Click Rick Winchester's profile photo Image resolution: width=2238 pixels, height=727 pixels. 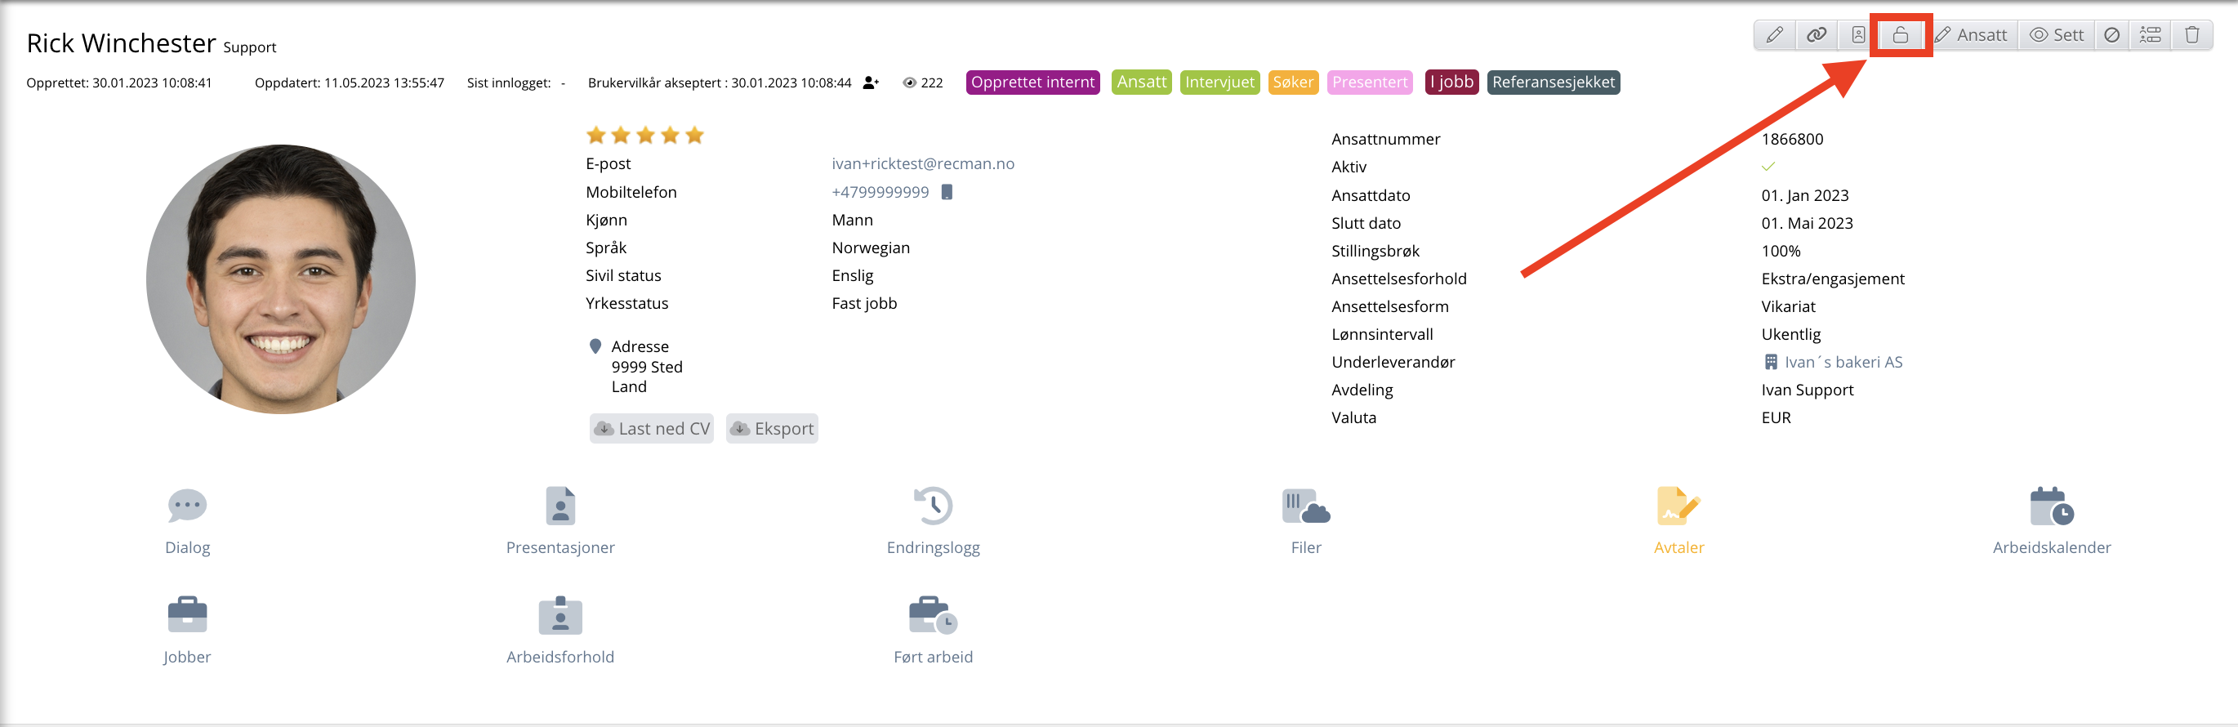pos(281,279)
